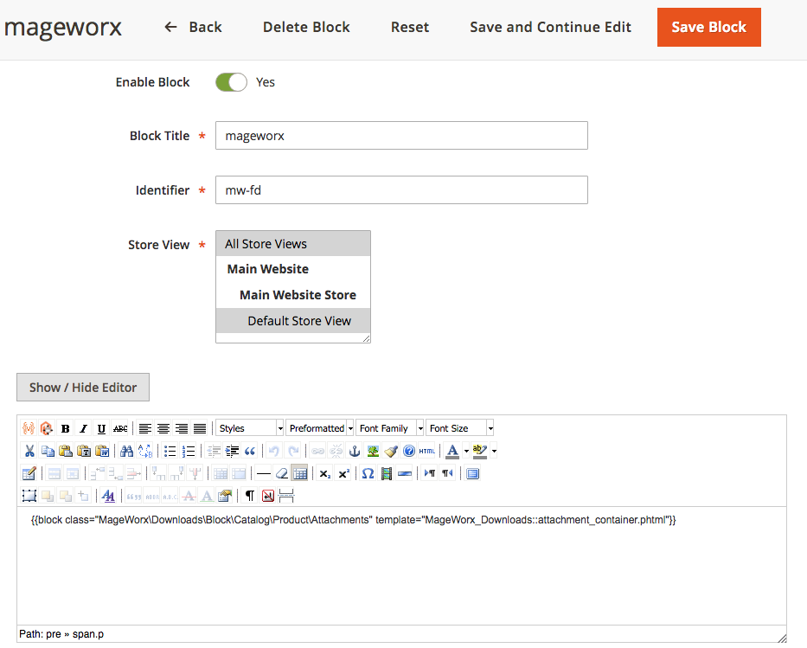The image size is (807, 648).
Task: Open Find with binoculars icon
Action: coord(126,451)
